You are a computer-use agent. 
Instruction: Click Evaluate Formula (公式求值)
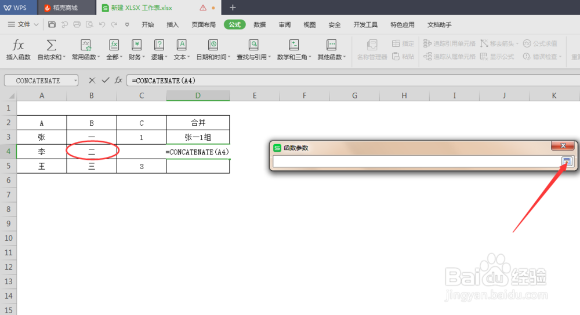pos(540,43)
